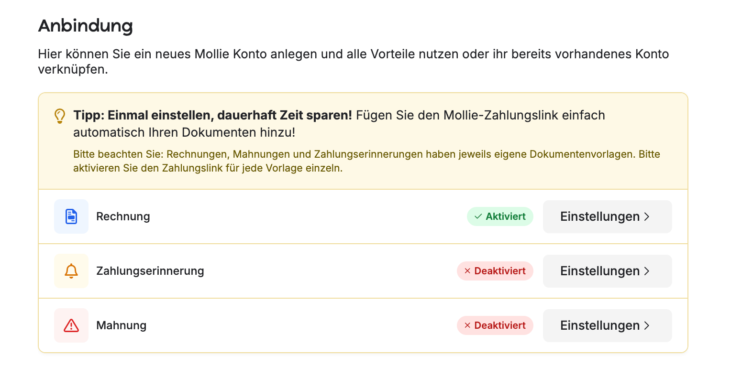Open Einstellungen for Mahnung
The height and width of the screenshot is (367, 731).
[607, 325]
